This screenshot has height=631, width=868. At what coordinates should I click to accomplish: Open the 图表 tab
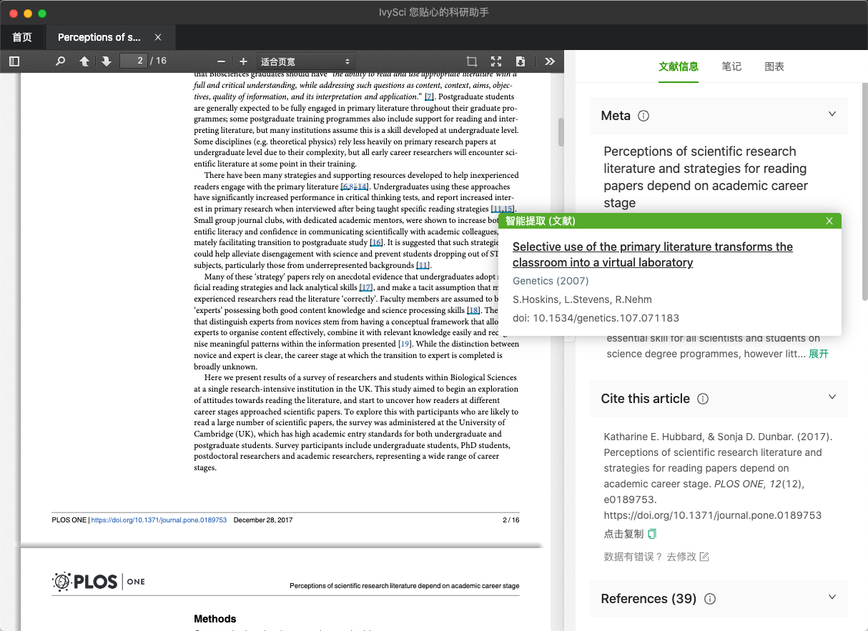(774, 66)
